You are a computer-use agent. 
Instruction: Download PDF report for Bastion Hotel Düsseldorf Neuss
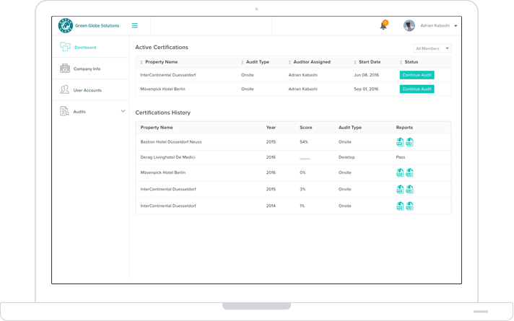[x=400, y=142]
